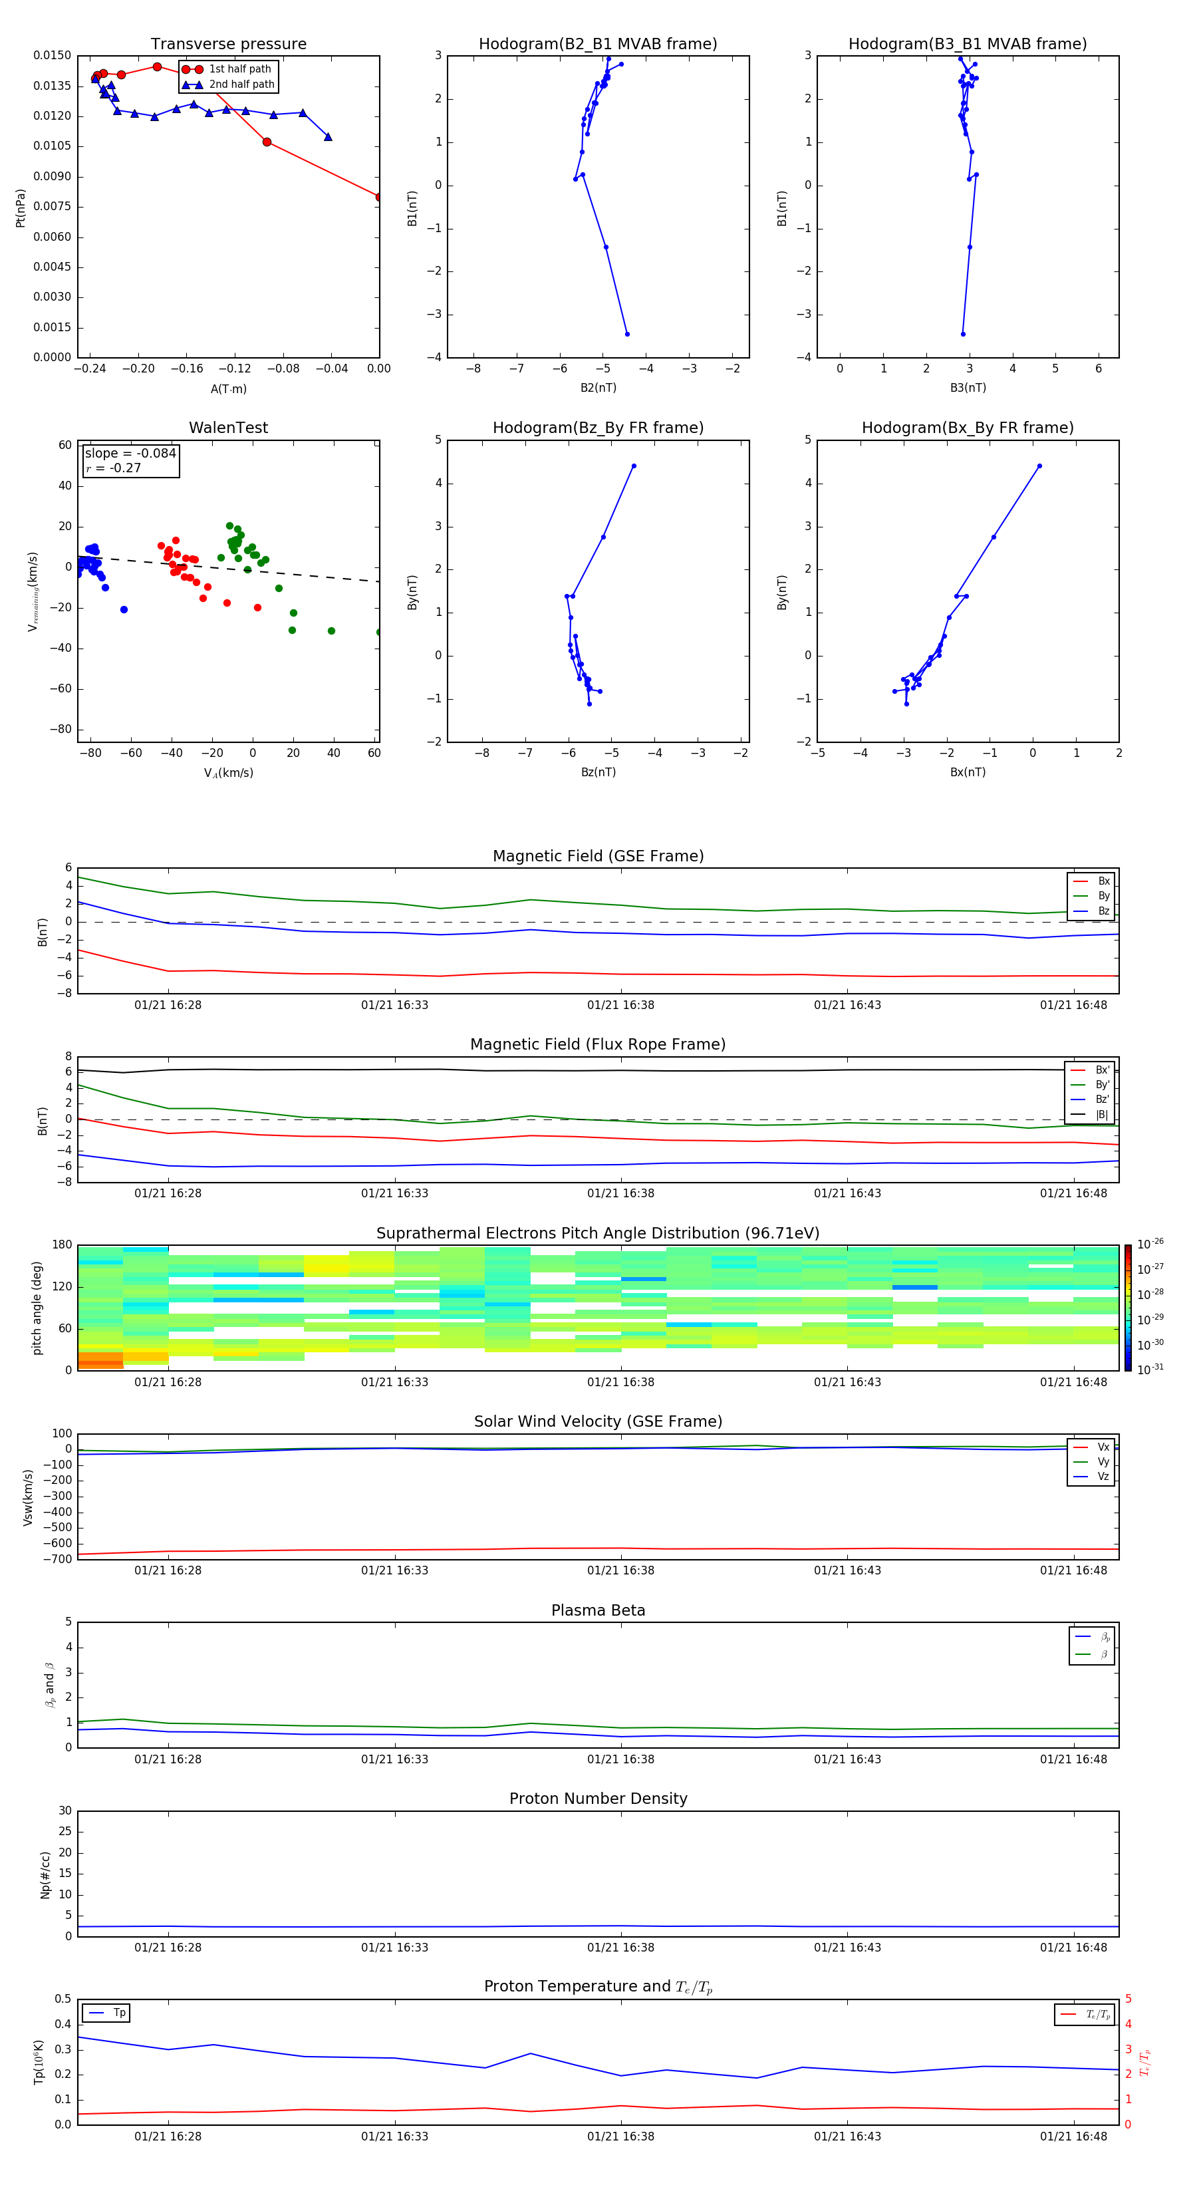Select the "1st half path" legend entry

tap(227, 69)
